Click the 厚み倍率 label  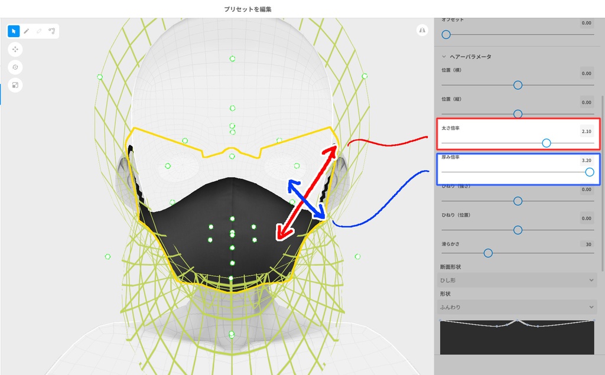(x=451, y=157)
